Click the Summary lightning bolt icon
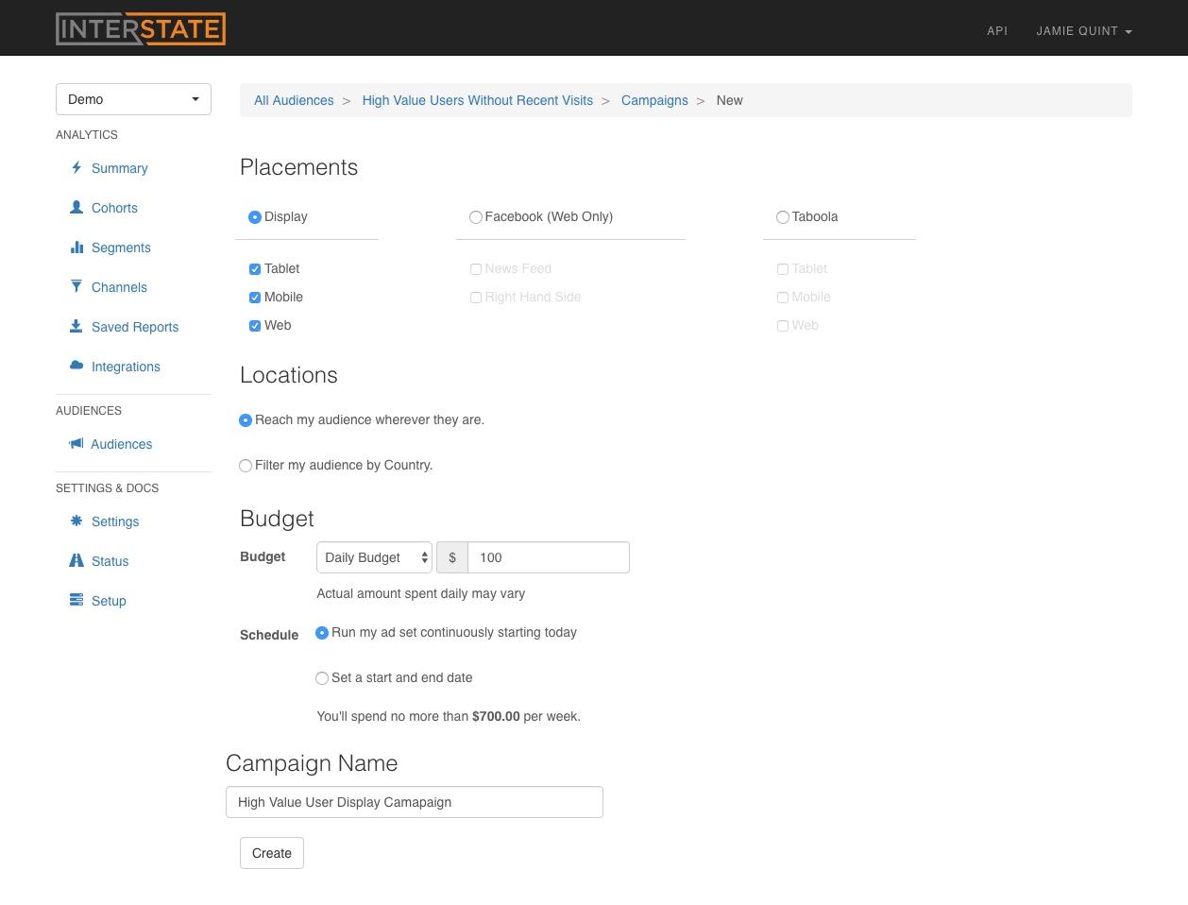 [76, 167]
